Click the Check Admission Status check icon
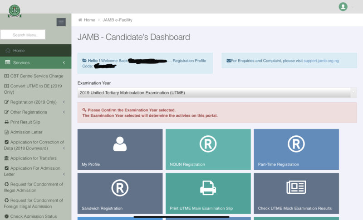The image size is (363, 220). pyautogui.click(x=6, y=216)
